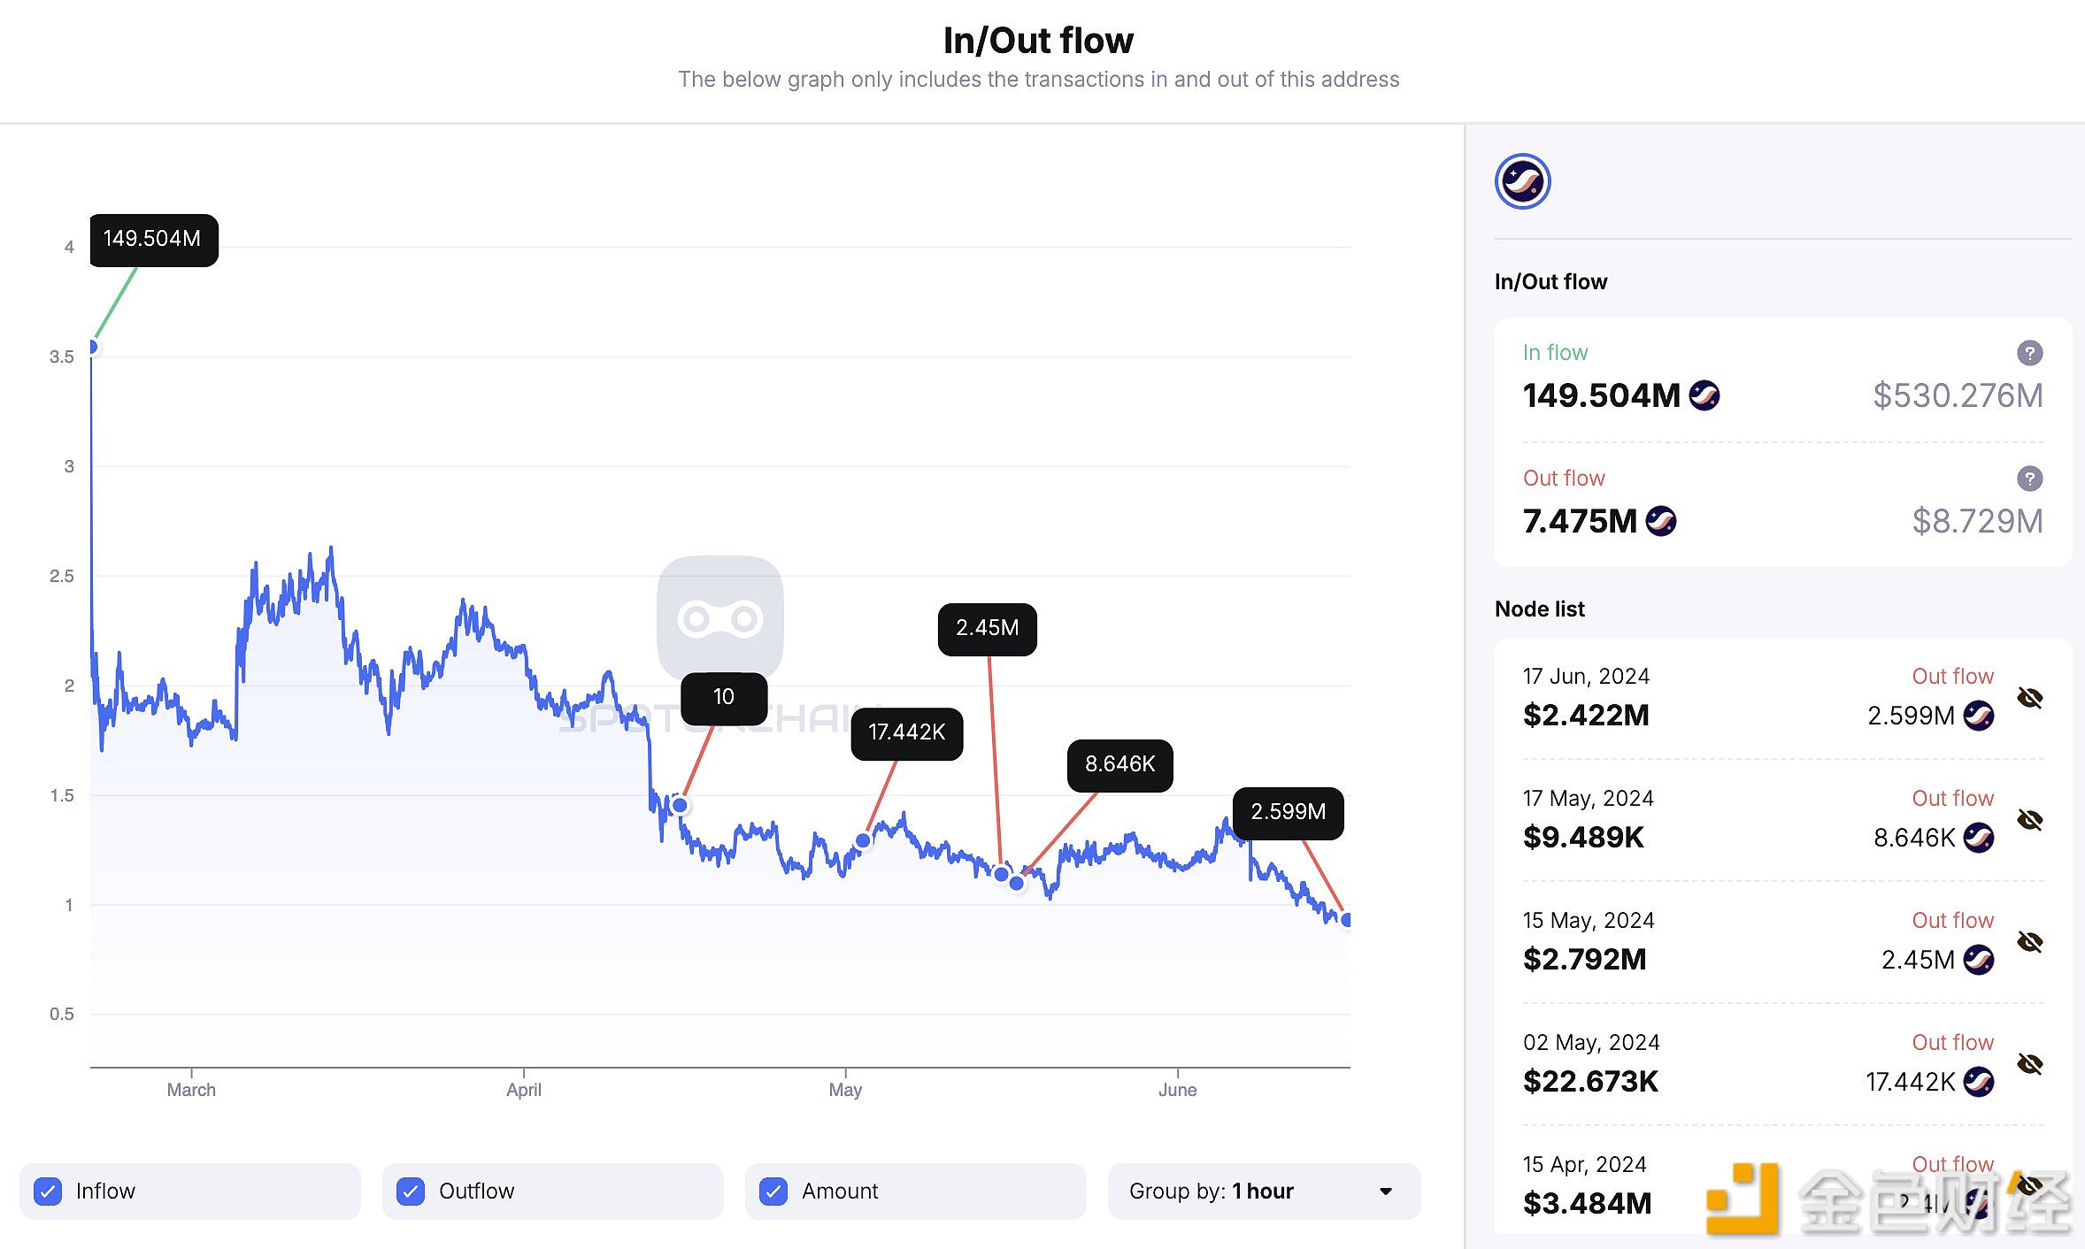Hide the 17 May, 2024 node

click(x=2029, y=820)
